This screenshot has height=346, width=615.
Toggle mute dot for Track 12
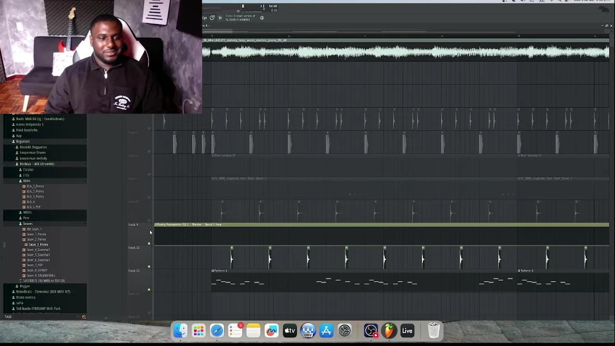point(149,313)
